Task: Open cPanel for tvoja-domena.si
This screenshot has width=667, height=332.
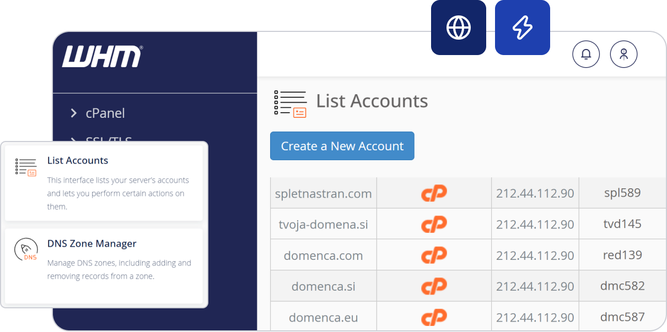Action: click(x=434, y=224)
